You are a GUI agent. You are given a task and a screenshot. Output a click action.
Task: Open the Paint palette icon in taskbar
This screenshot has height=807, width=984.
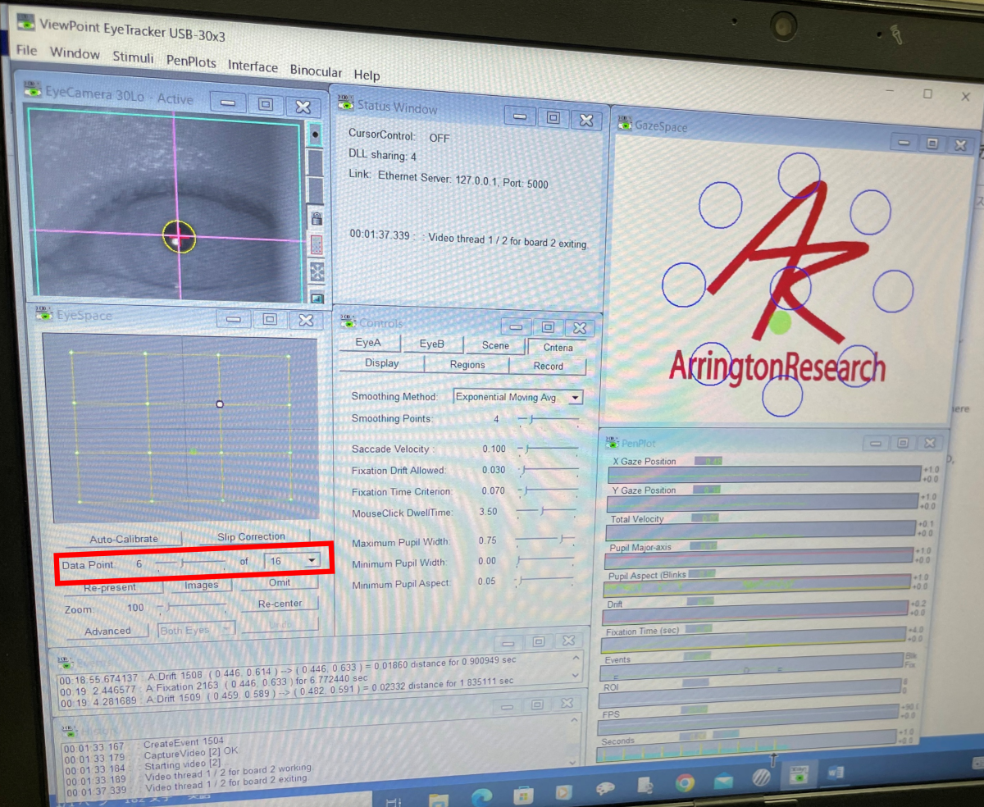tap(606, 788)
